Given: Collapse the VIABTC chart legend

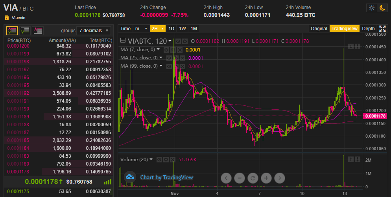Looking at the screenshot, I should pos(123,41).
